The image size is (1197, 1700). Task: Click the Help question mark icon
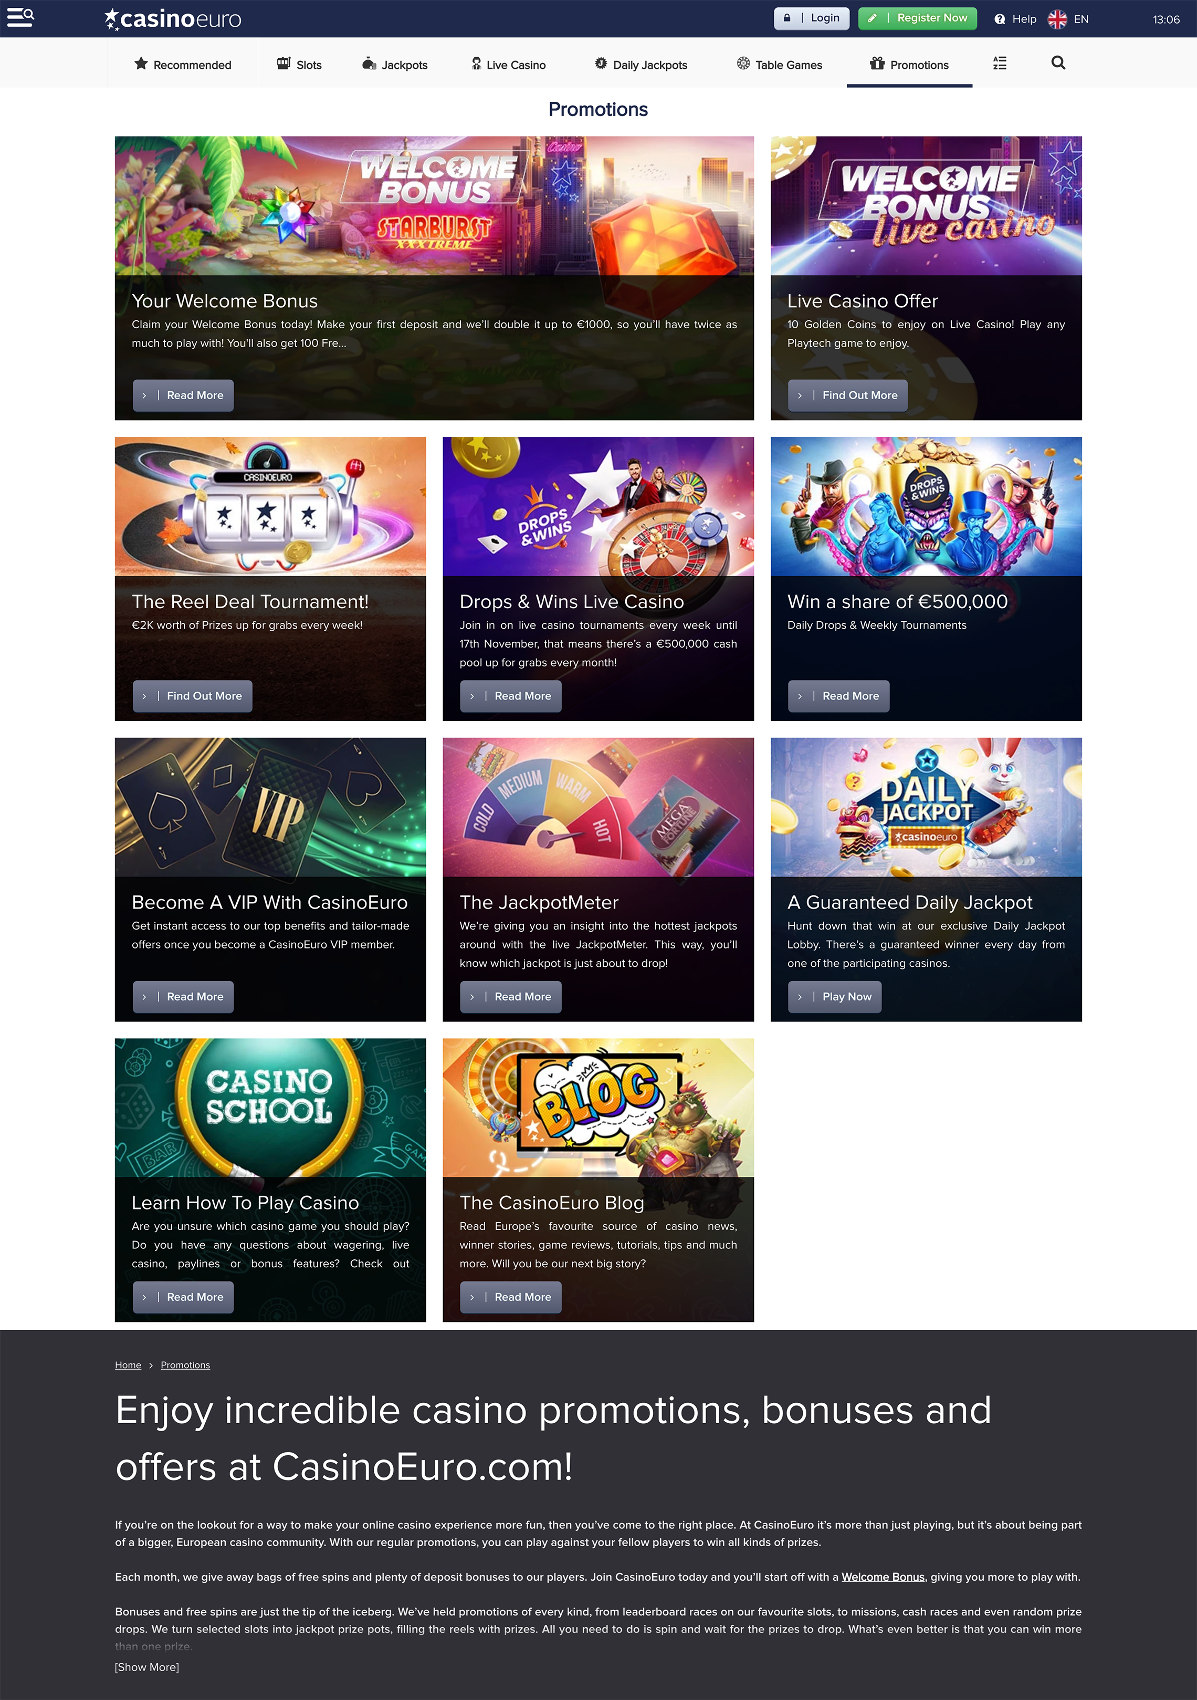[1000, 19]
